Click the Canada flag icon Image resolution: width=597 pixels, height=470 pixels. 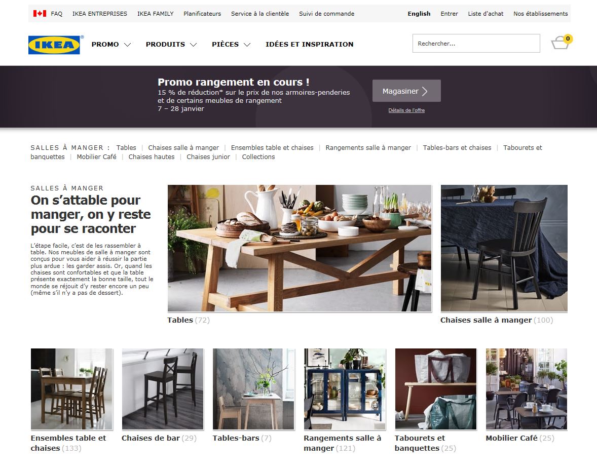(x=40, y=13)
